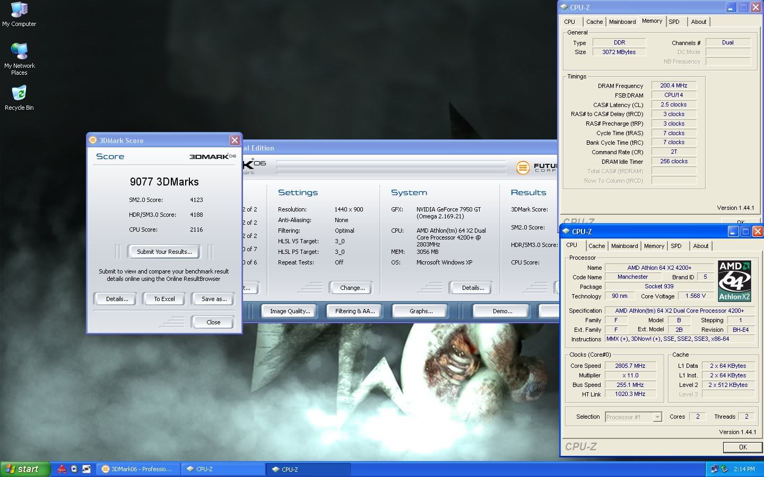Click the network tray icon near the clock

coord(714,469)
